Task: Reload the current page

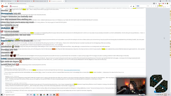Action: 6,3
